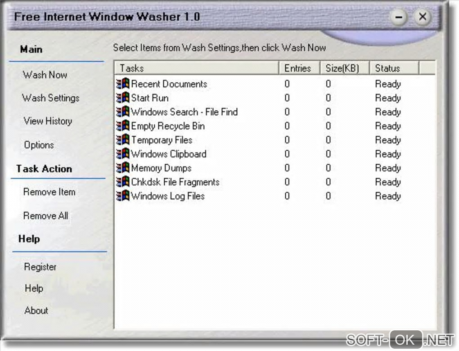Screen dimensions: 459x351
Task: Click the Size value for Empty Recycle Bin
Action: (x=328, y=126)
